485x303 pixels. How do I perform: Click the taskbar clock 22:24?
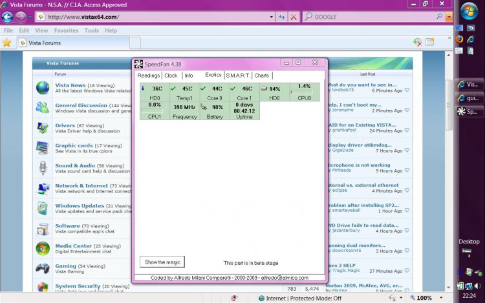(469, 296)
